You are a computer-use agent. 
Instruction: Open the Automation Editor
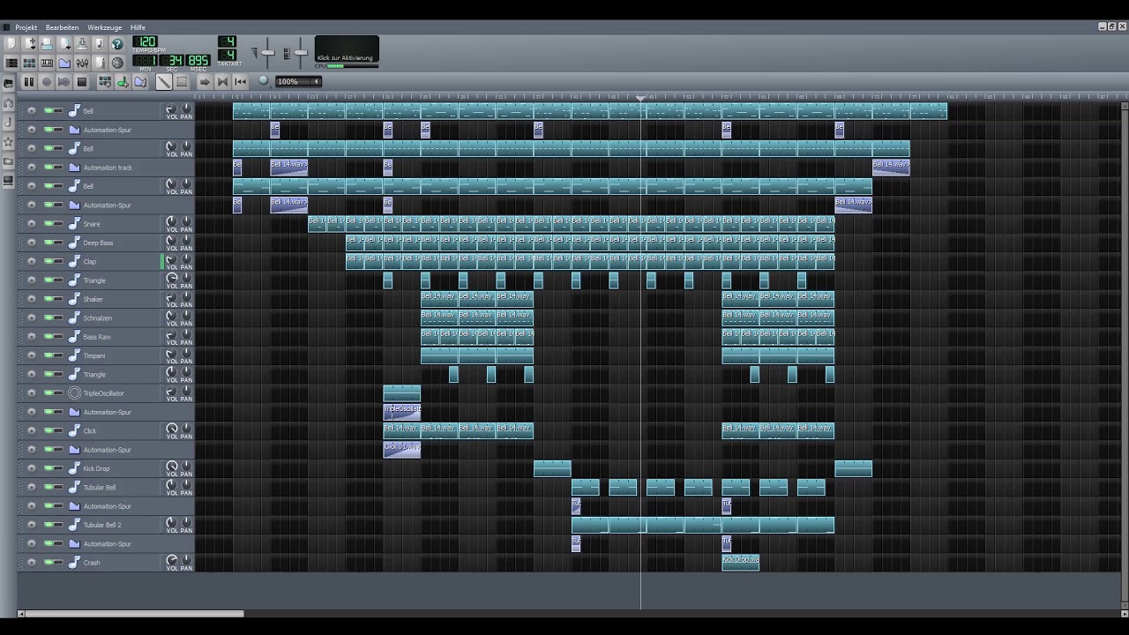[x=64, y=63]
